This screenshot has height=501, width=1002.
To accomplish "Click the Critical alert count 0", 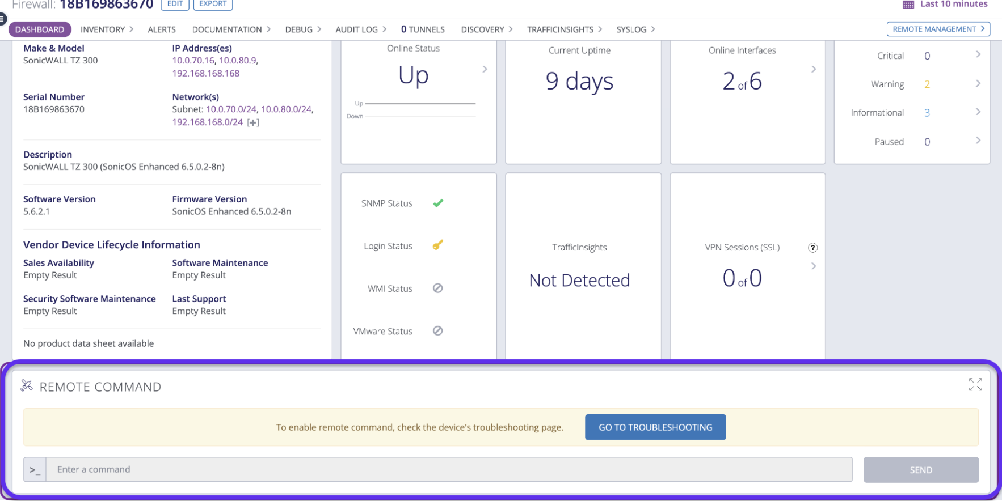I will (927, 56).
